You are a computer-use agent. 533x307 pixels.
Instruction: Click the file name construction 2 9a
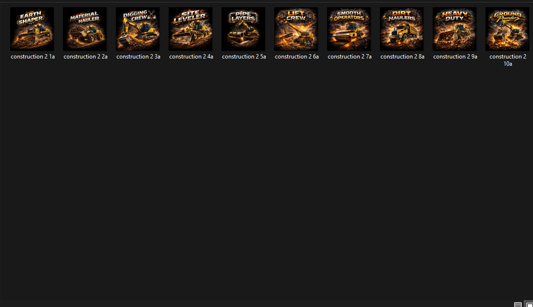point(455,57)
